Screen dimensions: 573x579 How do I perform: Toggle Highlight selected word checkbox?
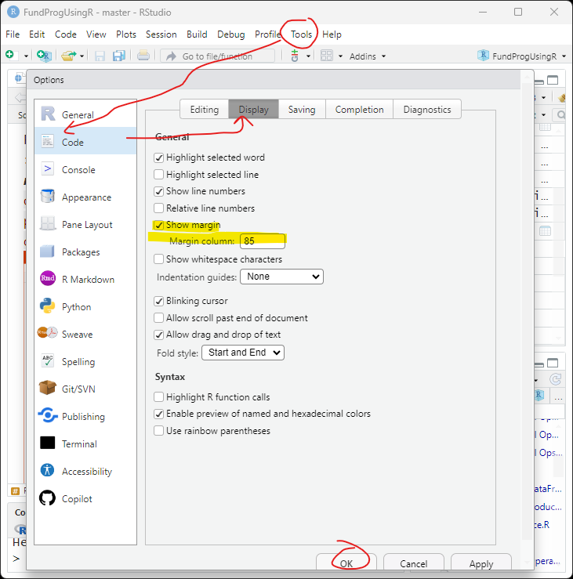point(159,157)
